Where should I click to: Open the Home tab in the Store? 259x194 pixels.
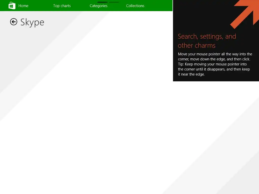click(23, 6)
